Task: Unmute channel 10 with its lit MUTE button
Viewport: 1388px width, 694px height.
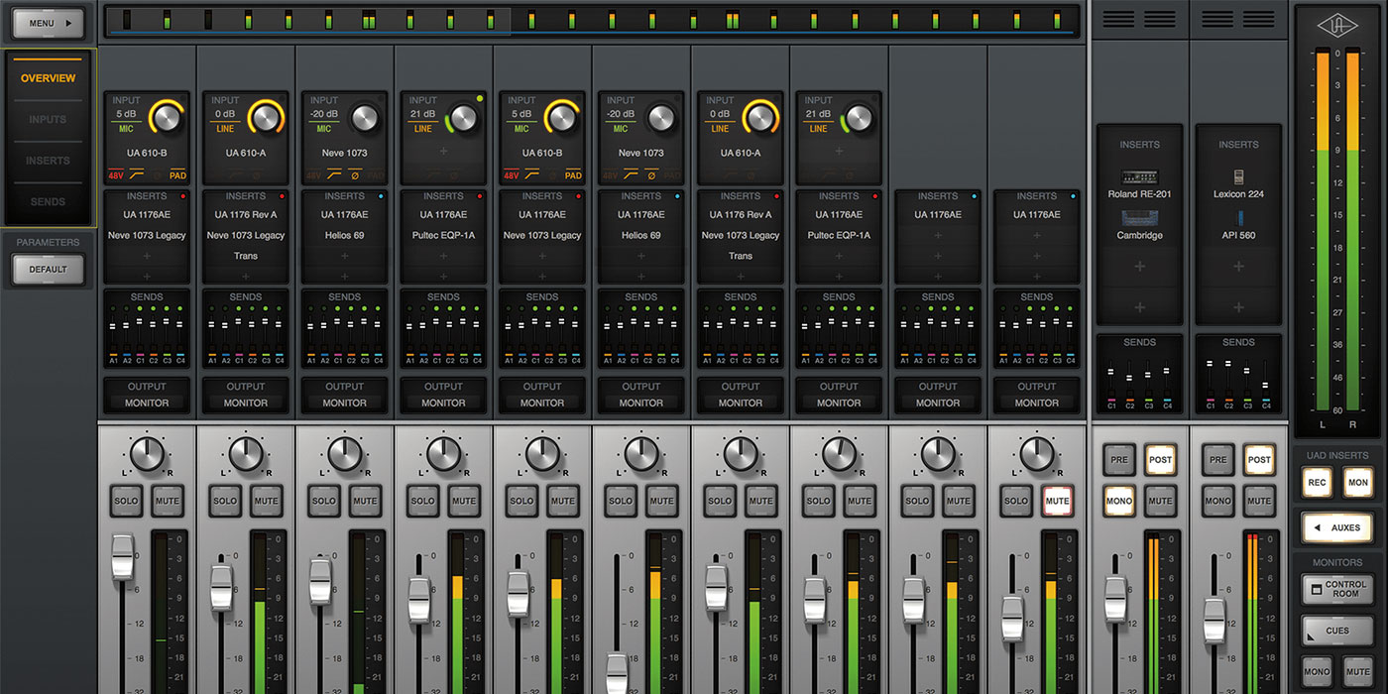Action: pos(1058,501)
